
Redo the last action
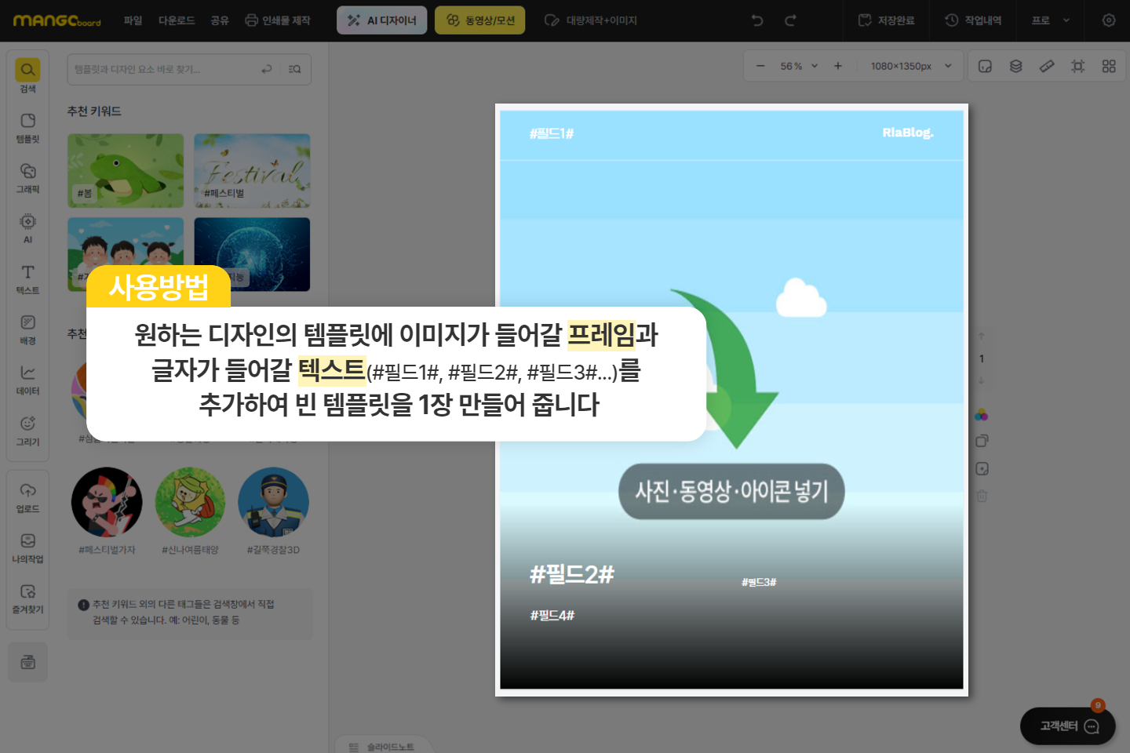790,20
